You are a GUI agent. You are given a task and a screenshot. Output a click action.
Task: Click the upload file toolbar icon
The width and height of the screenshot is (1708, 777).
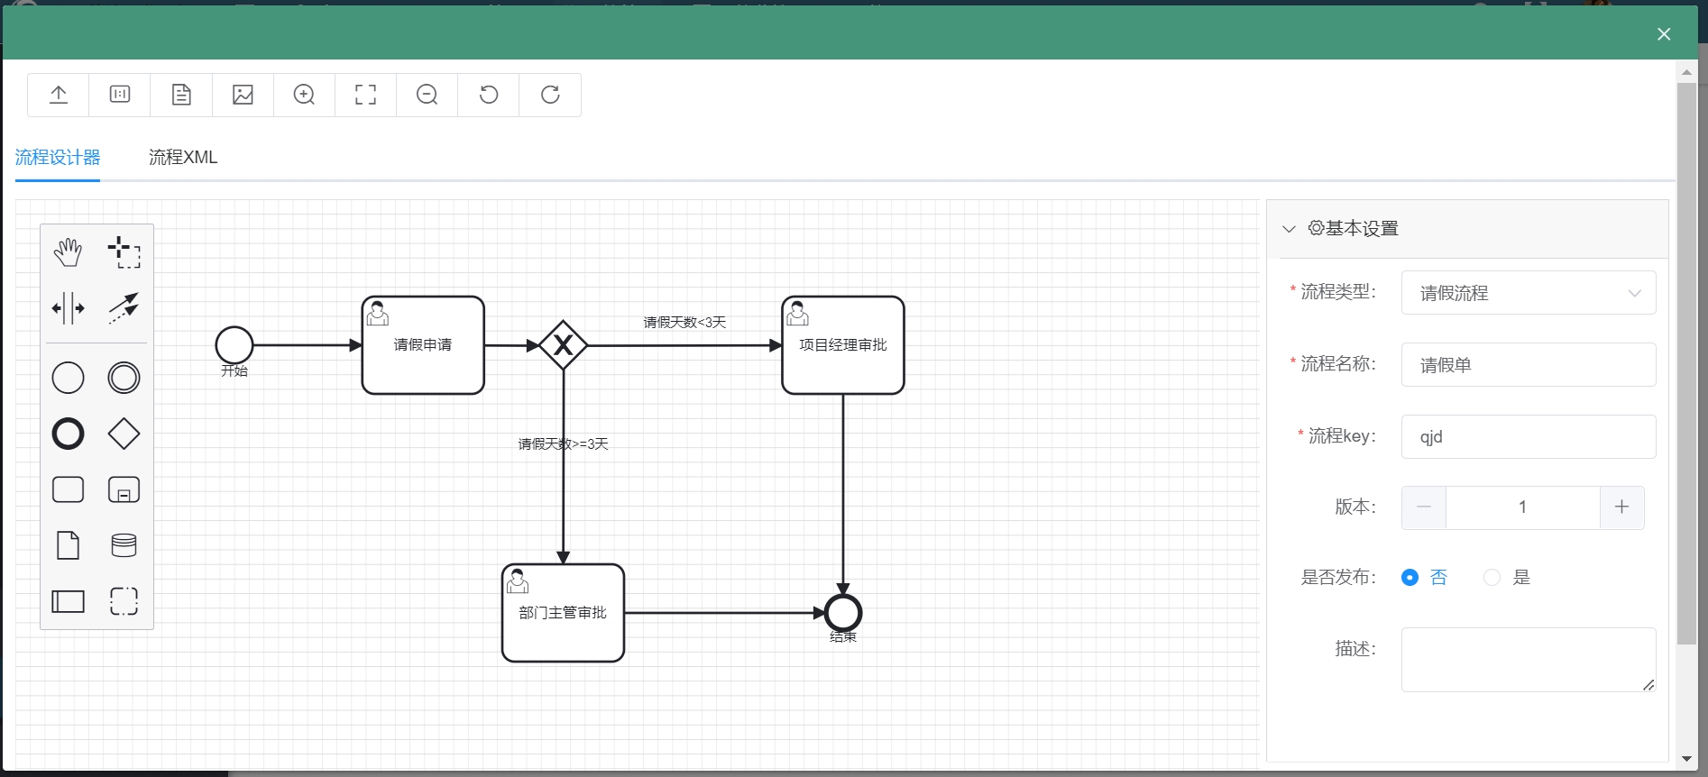point(59,95)
